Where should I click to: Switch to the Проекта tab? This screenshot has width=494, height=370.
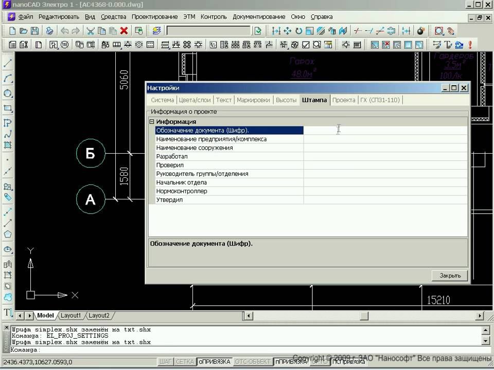(x=344, y=100)
